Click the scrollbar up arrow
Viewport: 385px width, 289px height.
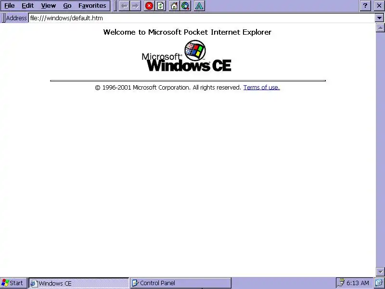[x=380, y=28]
